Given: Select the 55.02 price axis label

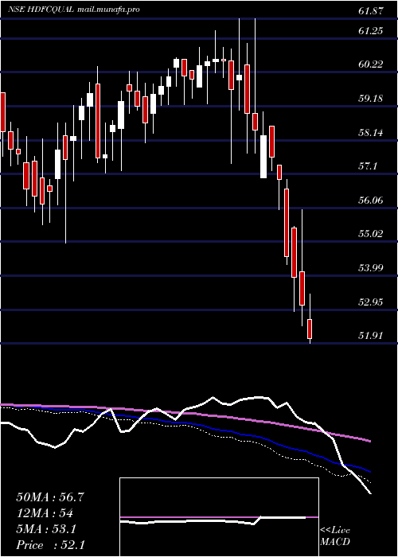Looking at the screenshot, I should coord(371,234).
